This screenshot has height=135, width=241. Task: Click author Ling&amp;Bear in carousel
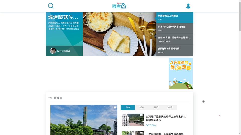coord(164,41)
